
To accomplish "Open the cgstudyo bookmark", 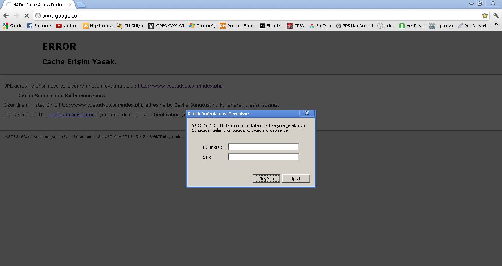I will pyautogui.click(x=441, y=26).
